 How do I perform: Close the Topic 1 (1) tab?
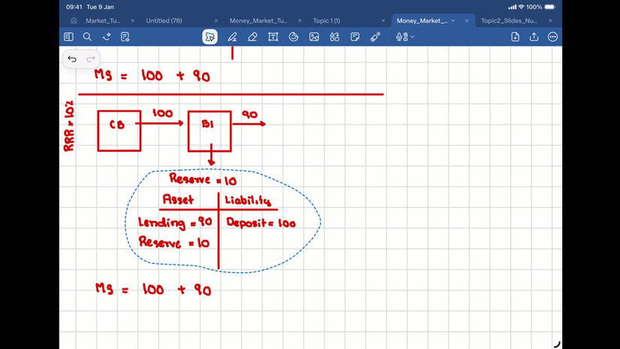pyautogui.click(x=383, y=20)
